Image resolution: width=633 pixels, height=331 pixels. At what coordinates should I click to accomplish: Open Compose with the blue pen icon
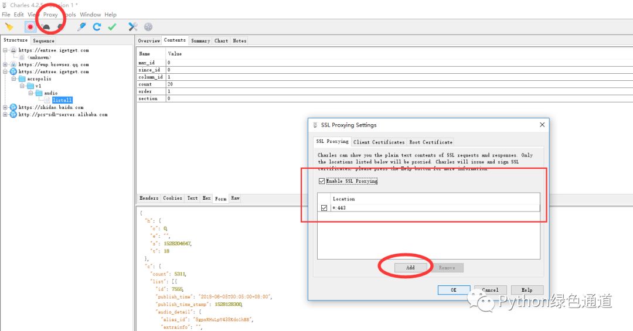82,27
